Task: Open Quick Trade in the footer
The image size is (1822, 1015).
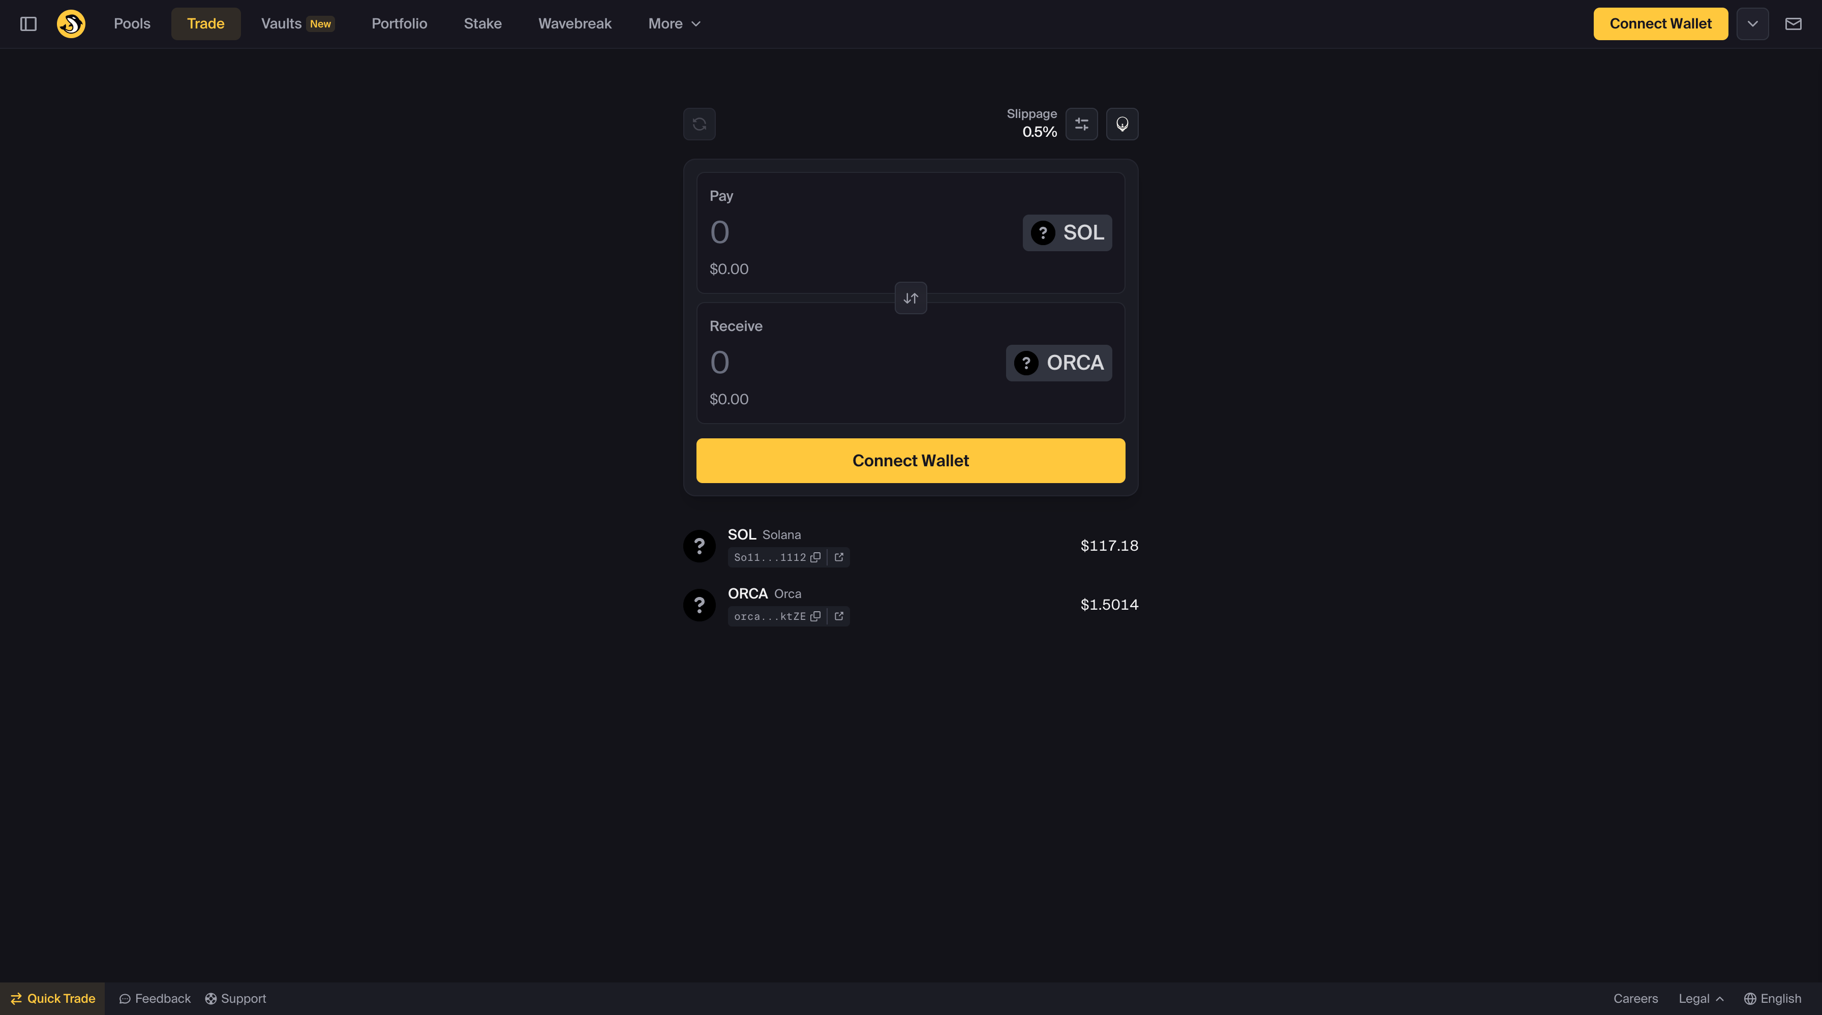Action: [52, 999]
